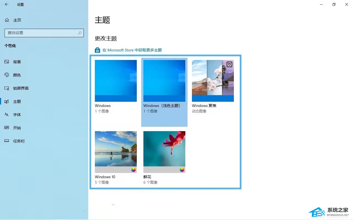Click the 更改主题 heading
This screenshot has height=220, width=353.
pos(106,38)
